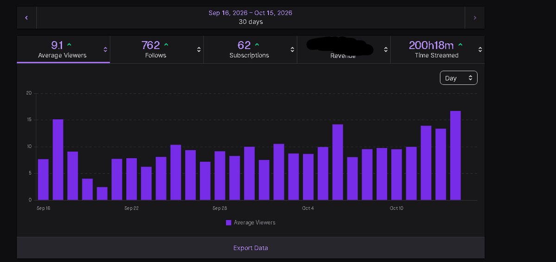The height and width of the screenshot is (262, 556).
Task: Select the Follows metric tab
Action: click(x=157, y=49)
